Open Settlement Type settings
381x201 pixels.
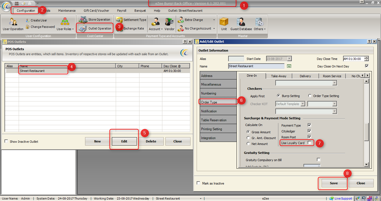(x=131, y=20)
